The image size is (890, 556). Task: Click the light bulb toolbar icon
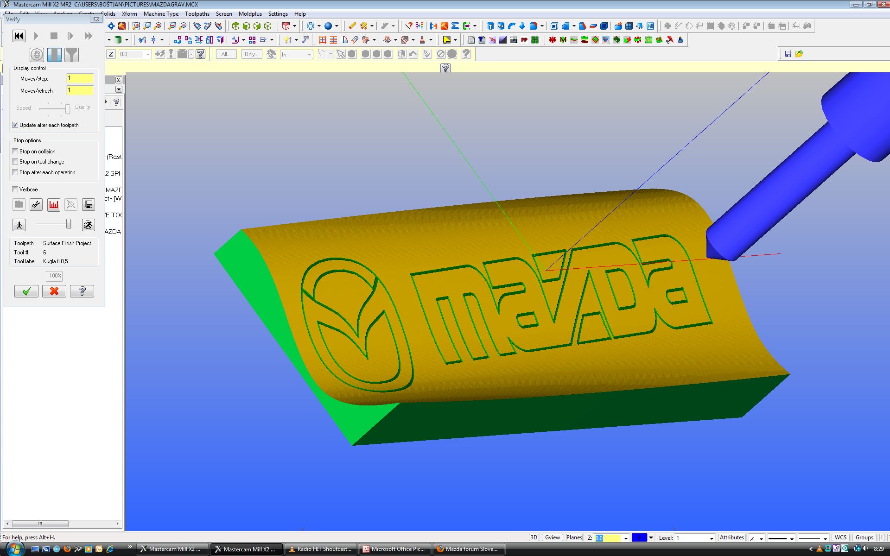click(x=287, y=40)
